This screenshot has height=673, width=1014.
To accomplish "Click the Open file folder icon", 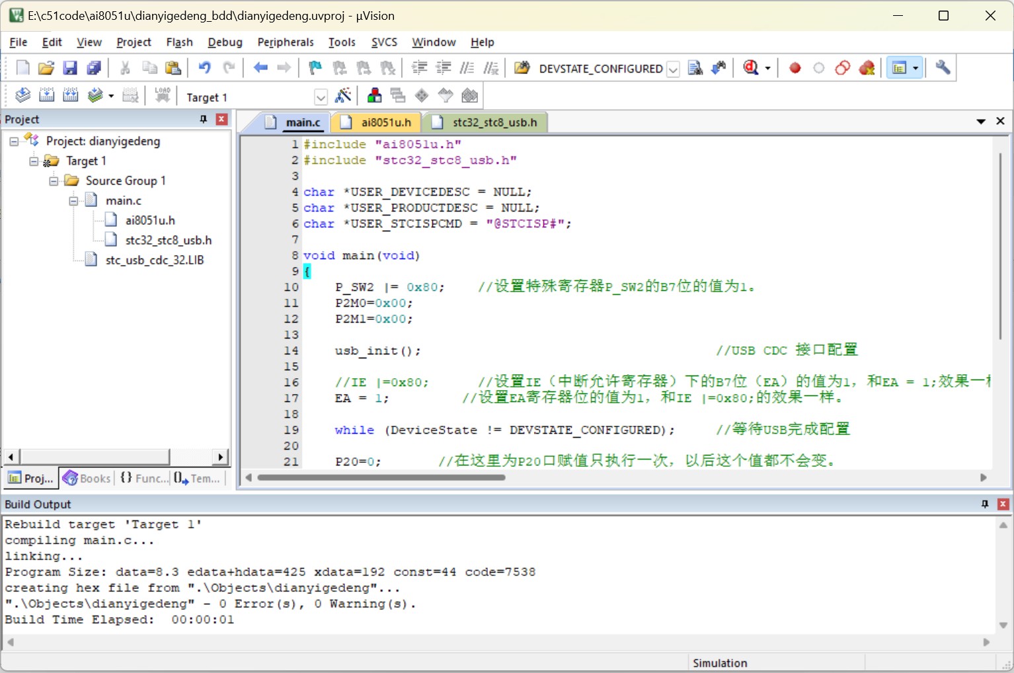I will pyautogui.click(x=46, y=67).
